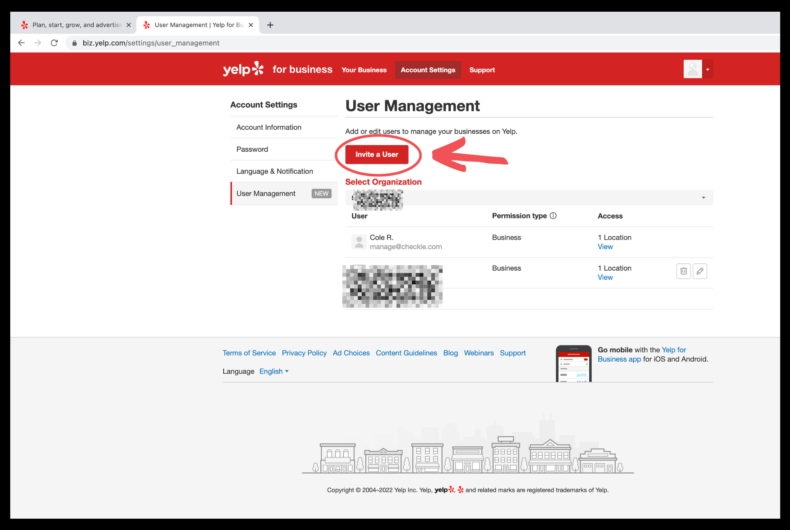The height and width of the screenshot is (530, 790).
Task: Open the Select Organization dropdown
Action: [x=529, y=198]
